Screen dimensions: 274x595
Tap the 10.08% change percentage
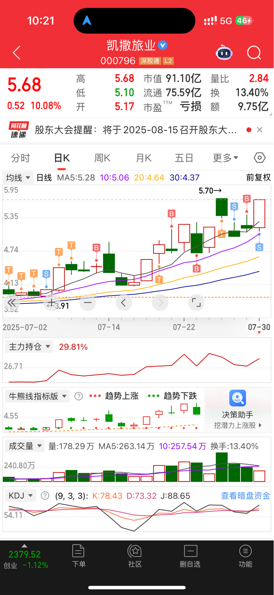(46, 106)
